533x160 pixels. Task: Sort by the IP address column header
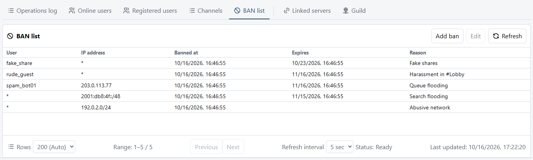[93, 53]
